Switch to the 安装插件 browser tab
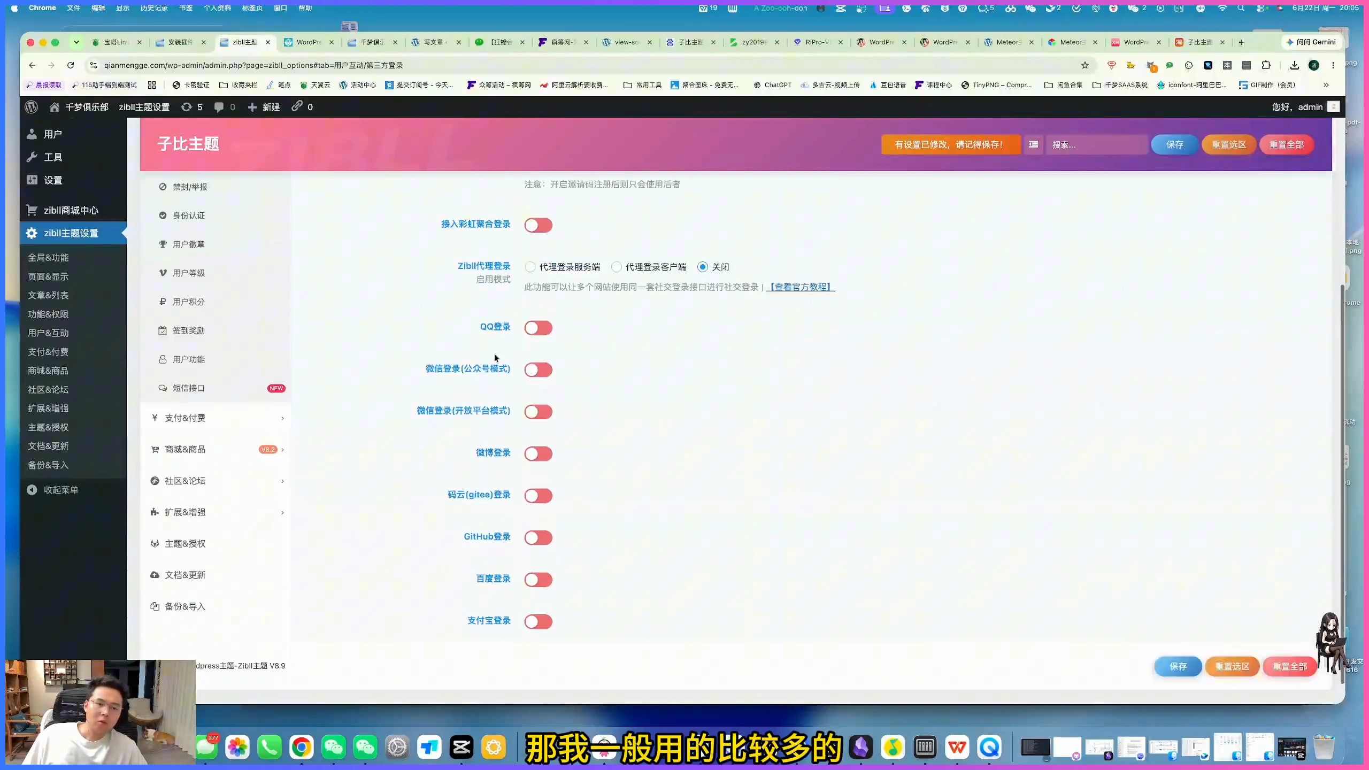Viewport: 1369px width, 770px height. pyautogui.click(x=180, y=42)
